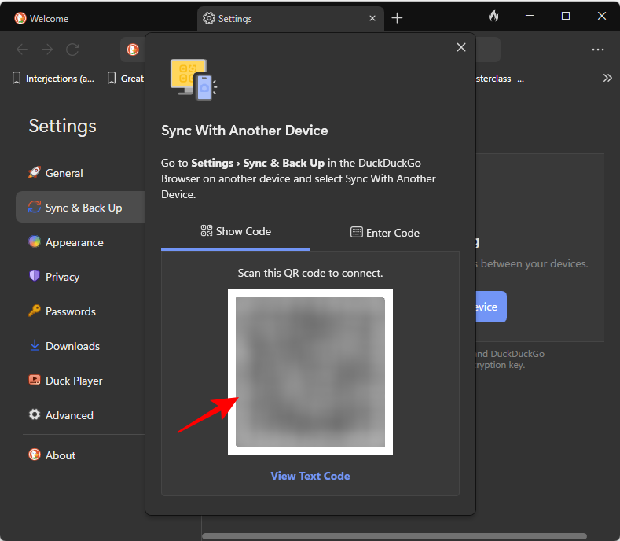
Task: Click the rocket icon beside General
Action: [x=35, y=172]
